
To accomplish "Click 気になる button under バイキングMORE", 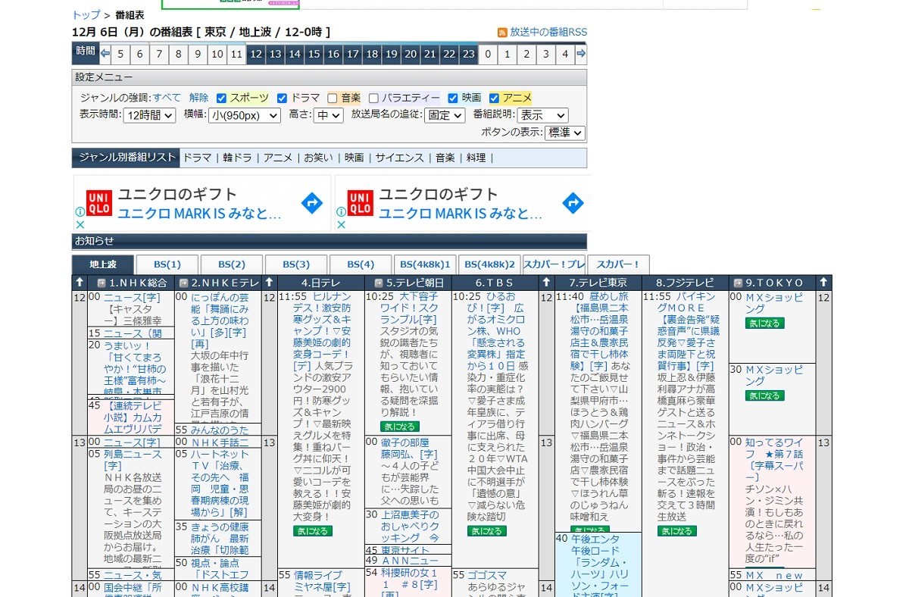I will click(x=677, y=531).
